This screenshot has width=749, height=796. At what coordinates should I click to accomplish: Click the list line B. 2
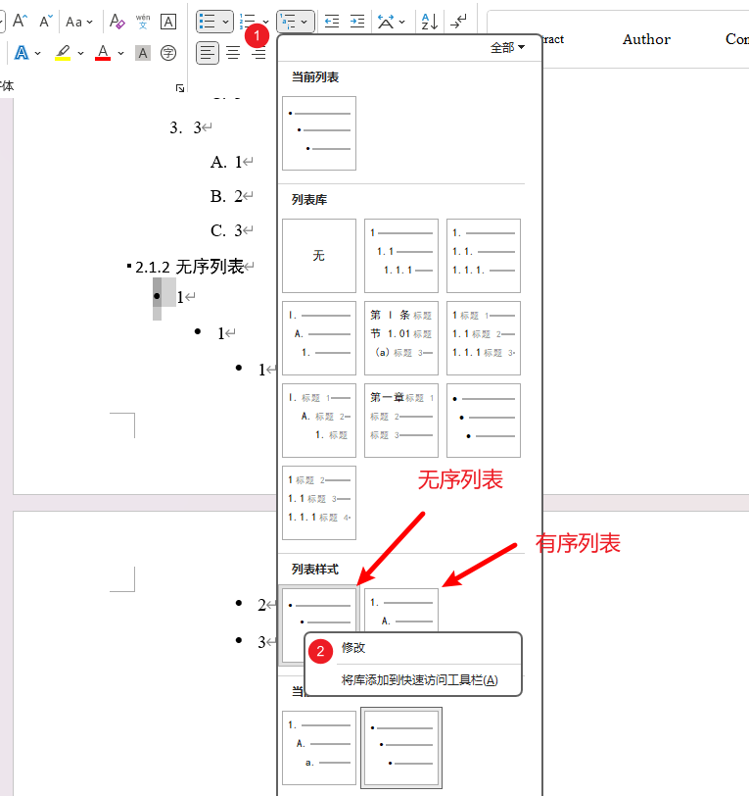231,196
